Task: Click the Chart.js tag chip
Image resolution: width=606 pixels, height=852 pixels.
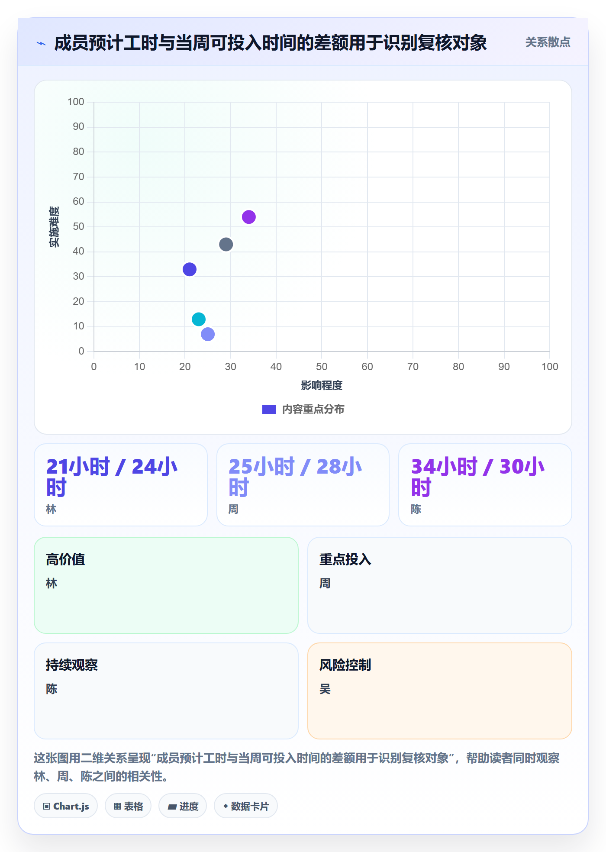Action: point(66,806)
